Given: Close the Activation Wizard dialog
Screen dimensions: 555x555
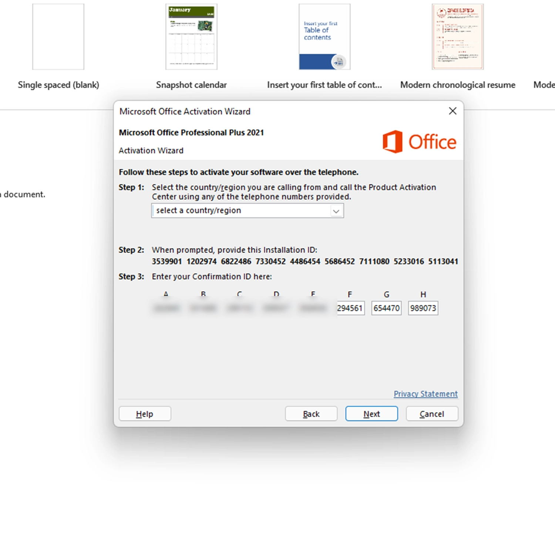Looking at the screenshot, I should click(452, 111).
